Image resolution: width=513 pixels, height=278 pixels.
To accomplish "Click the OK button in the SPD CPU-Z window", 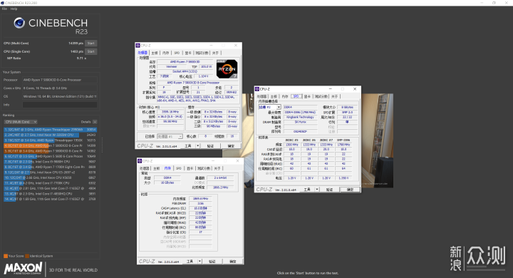I will pos(350,190).
